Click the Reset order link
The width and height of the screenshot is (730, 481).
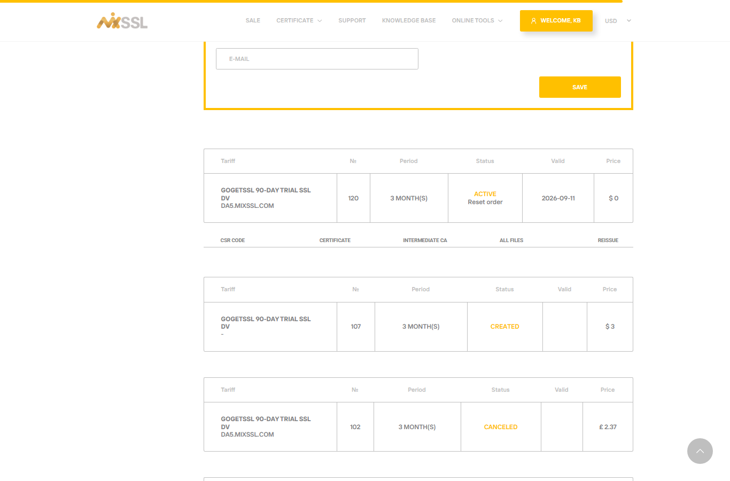click(485, 202)
